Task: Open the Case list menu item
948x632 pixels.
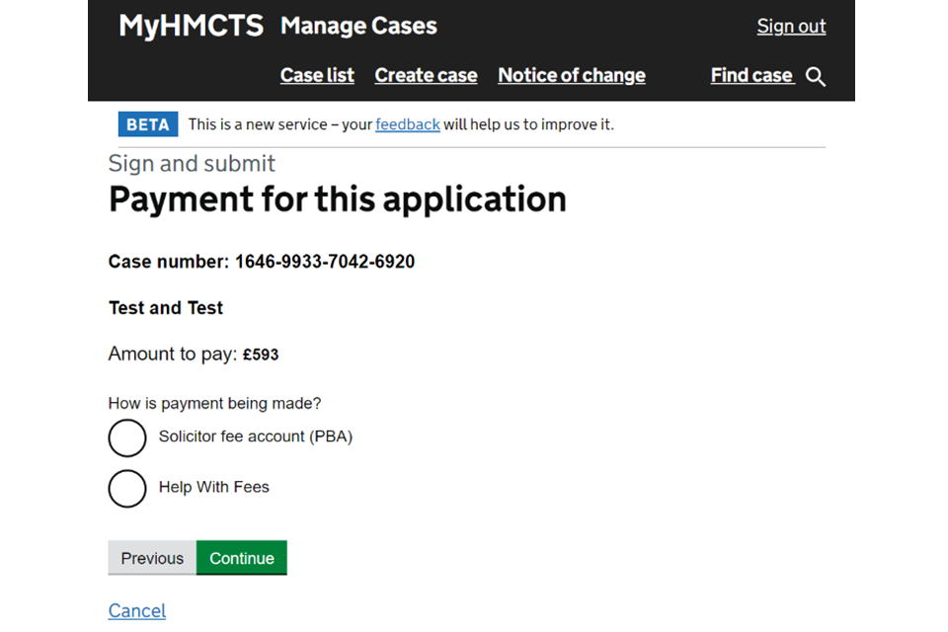Action: (x=317, y=76)
